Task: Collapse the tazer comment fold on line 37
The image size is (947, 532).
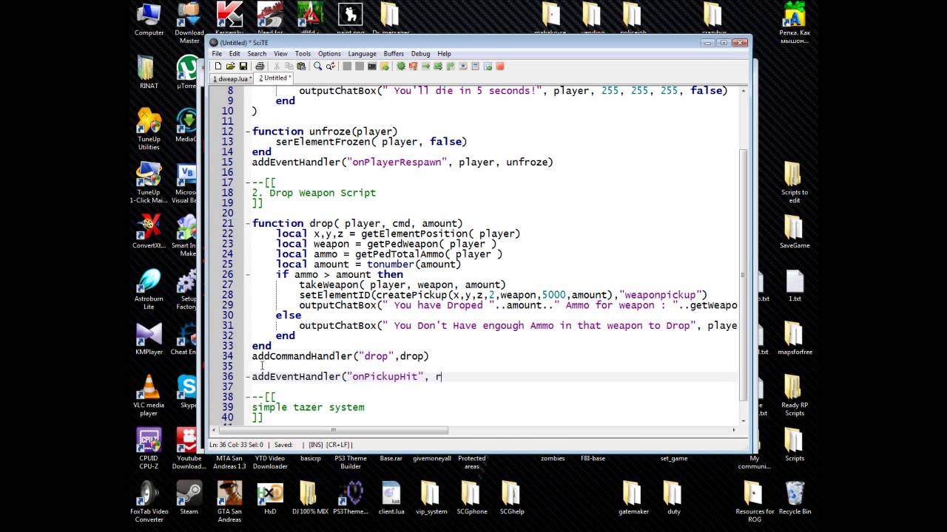Action: point(248,397)
